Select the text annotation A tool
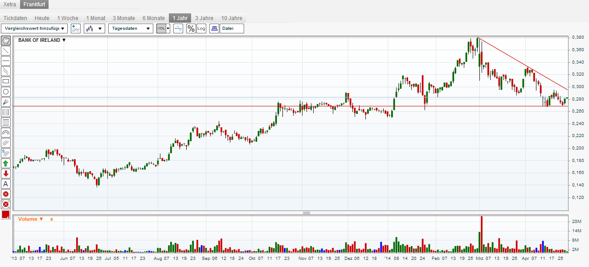Viewport: 589px width, 267px height. click(x=6, y=184)
